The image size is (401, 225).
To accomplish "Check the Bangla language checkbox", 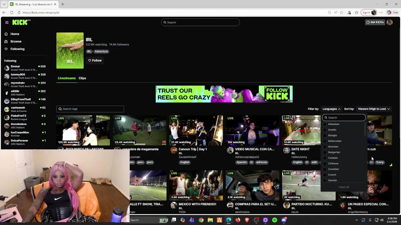I will [325, 136].
